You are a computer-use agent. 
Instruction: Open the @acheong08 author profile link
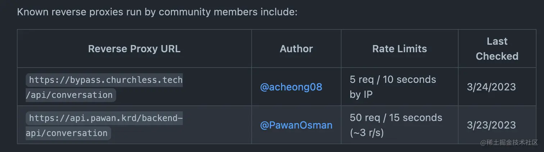291,87
